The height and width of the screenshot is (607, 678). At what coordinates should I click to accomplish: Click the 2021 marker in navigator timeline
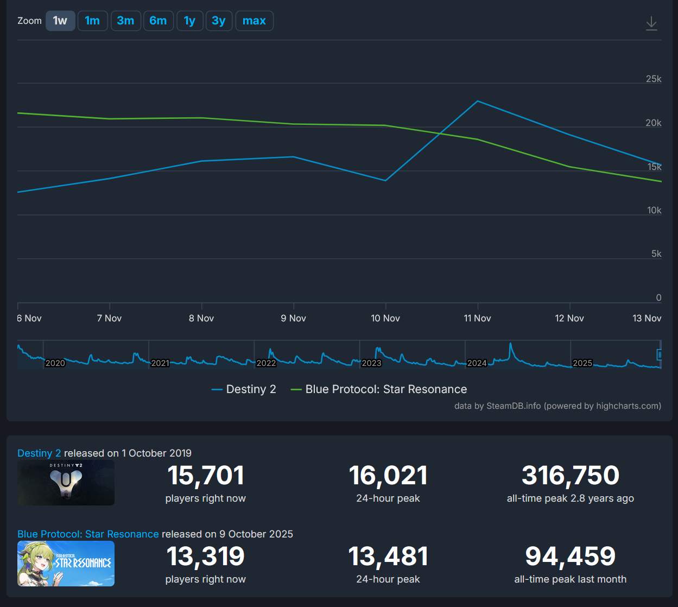160,363
